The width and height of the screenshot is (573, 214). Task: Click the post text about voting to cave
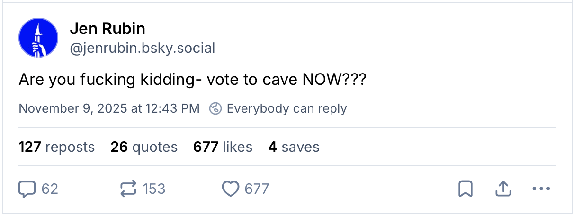[192, 80]
